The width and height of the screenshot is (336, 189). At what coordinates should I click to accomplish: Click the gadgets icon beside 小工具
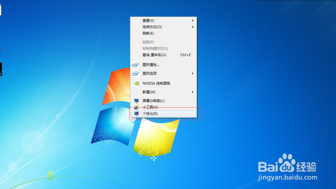coord(136,107)
